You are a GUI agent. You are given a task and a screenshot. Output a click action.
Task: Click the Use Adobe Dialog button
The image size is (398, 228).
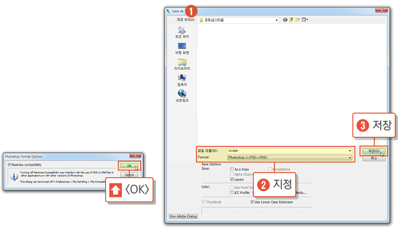pos(183,216)
